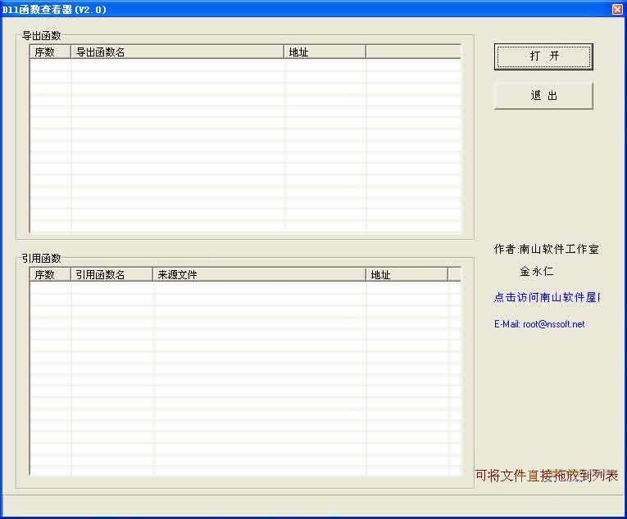This screenshot has height=519, width=627.
Task: Click the status bar at window bottom
Action: (311, 505)
